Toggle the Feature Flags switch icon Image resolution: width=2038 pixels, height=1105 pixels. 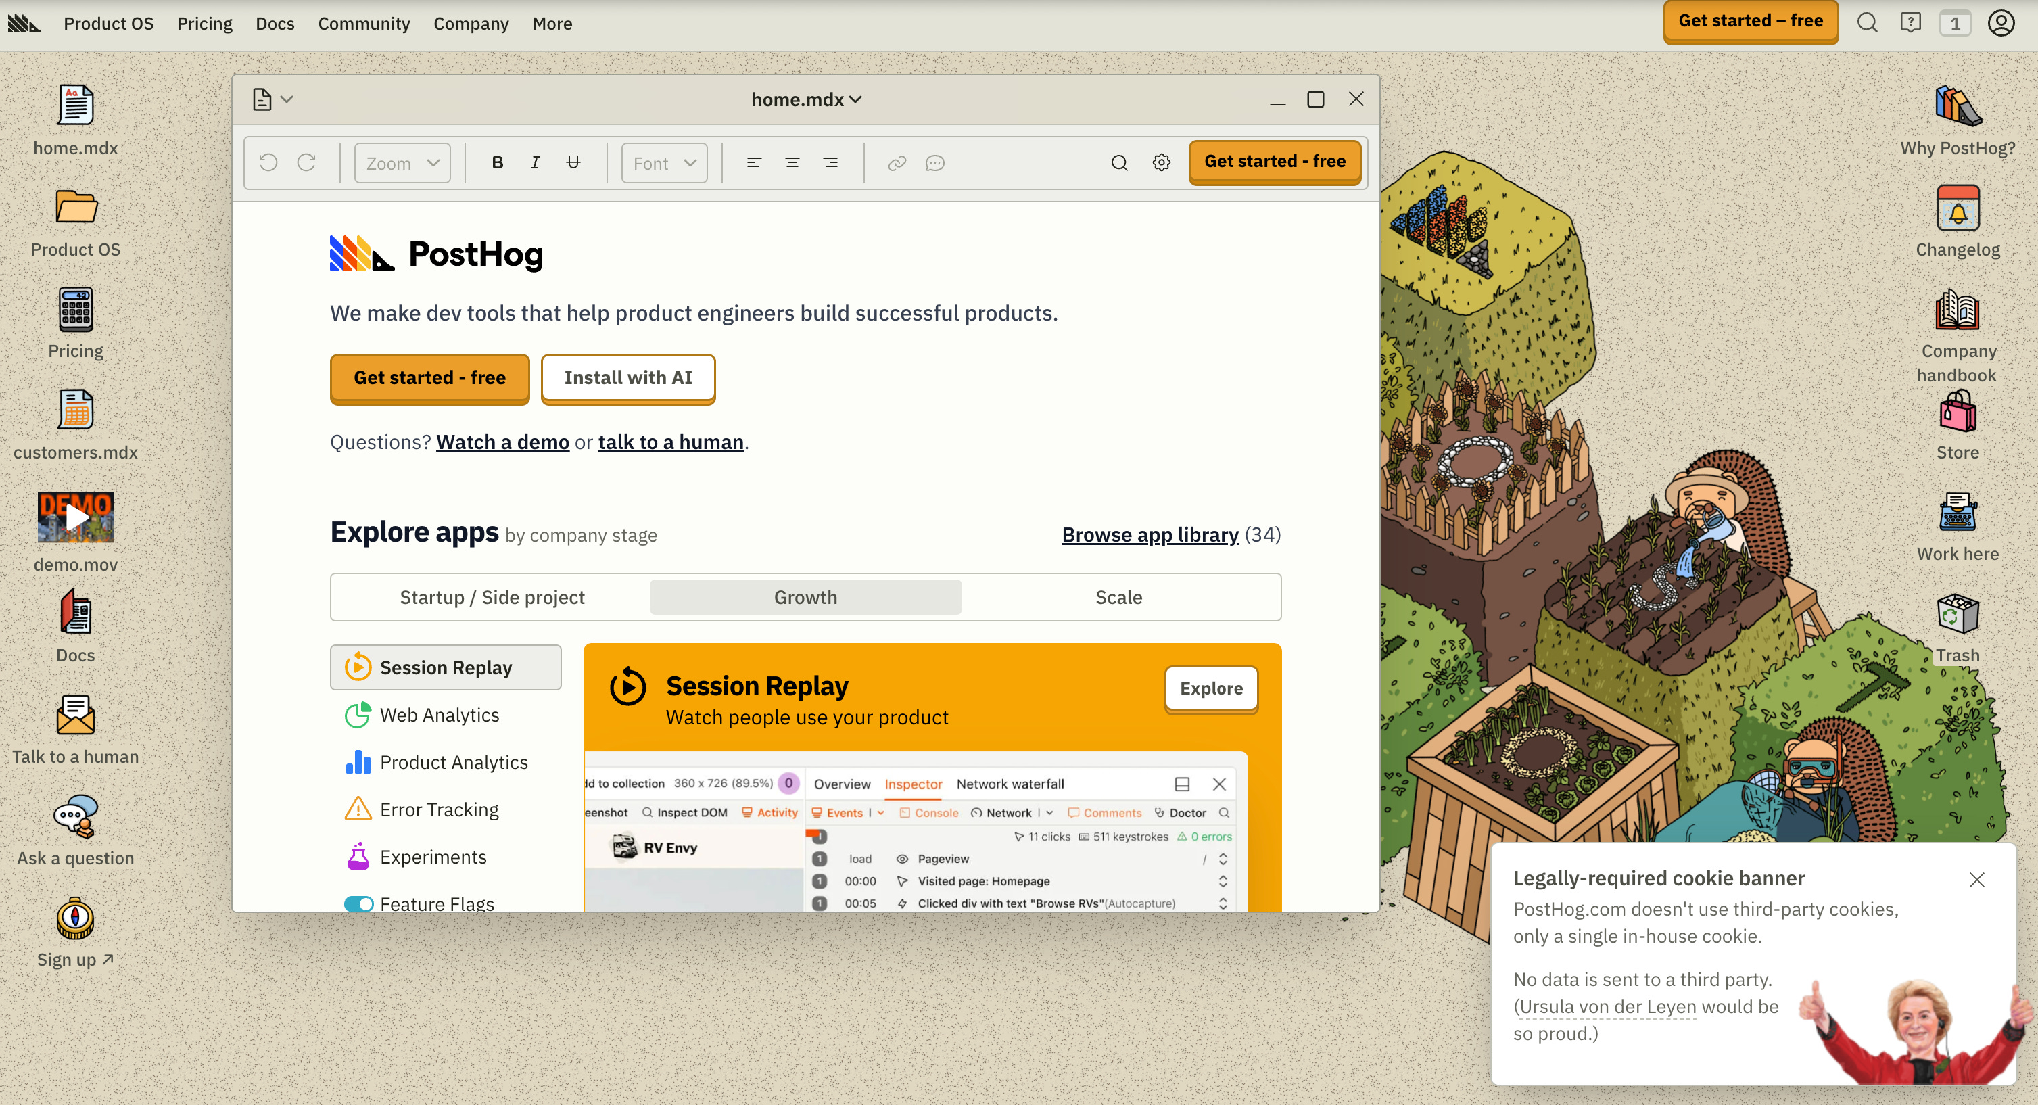[x=358, y=903]
